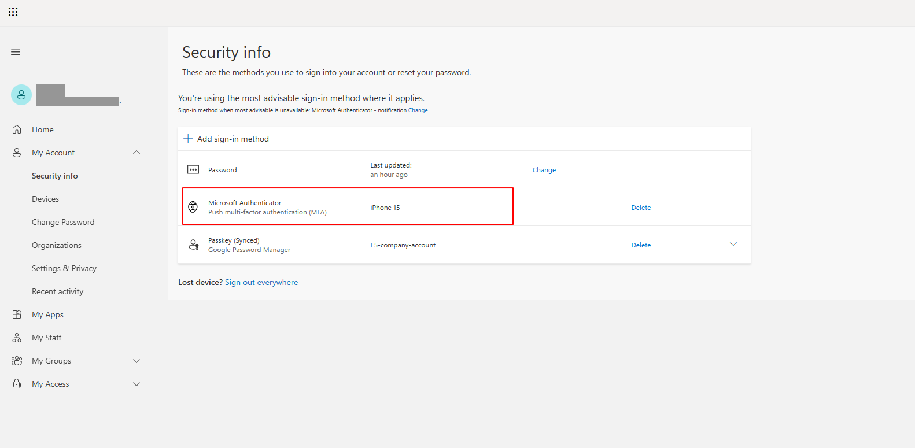This screenshot has height=448, width=915.
Task: Collapse the My Account section chevron
Action: [136, 153]
